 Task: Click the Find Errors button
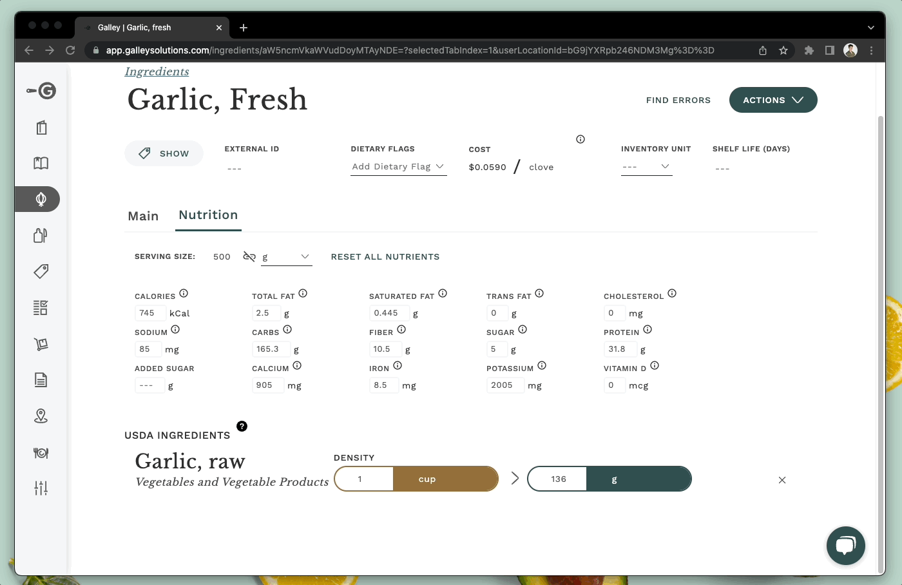(x=678, y=100)
